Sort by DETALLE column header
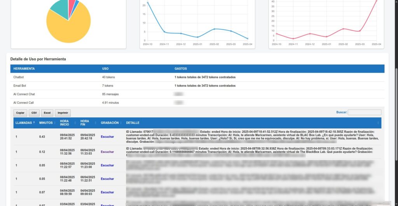The height and width of the screenshot is (206, 398). pyautogui.click(x=253, y=123)
